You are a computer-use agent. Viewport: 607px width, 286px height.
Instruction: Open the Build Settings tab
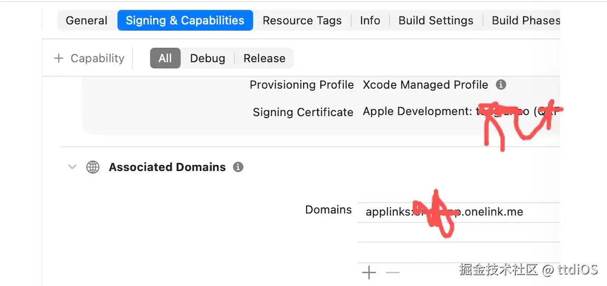pos(435,21)
